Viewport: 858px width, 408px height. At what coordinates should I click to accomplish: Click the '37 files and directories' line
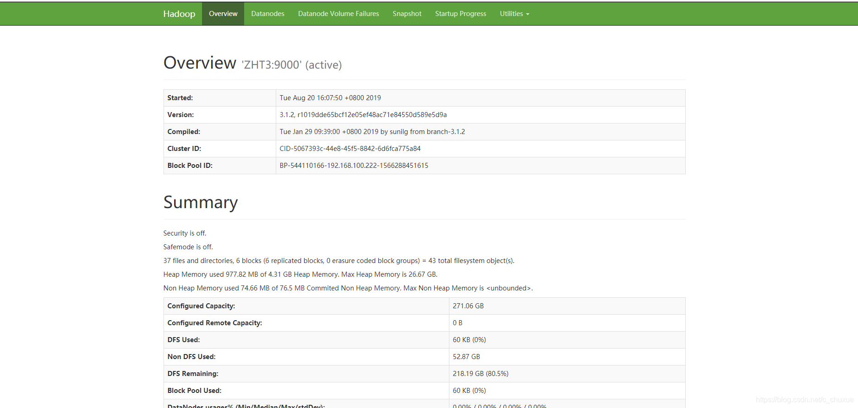point(339,261)
